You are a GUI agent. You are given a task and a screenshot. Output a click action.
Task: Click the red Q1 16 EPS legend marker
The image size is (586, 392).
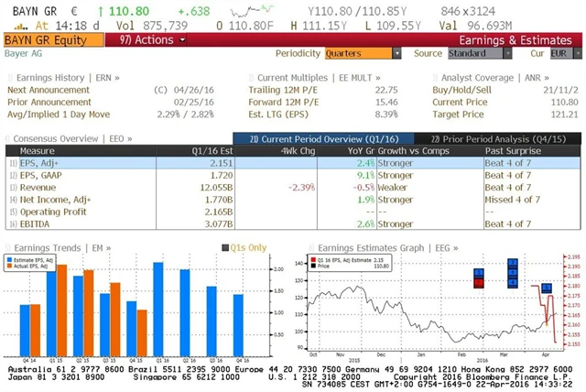[x=313, y=259]
